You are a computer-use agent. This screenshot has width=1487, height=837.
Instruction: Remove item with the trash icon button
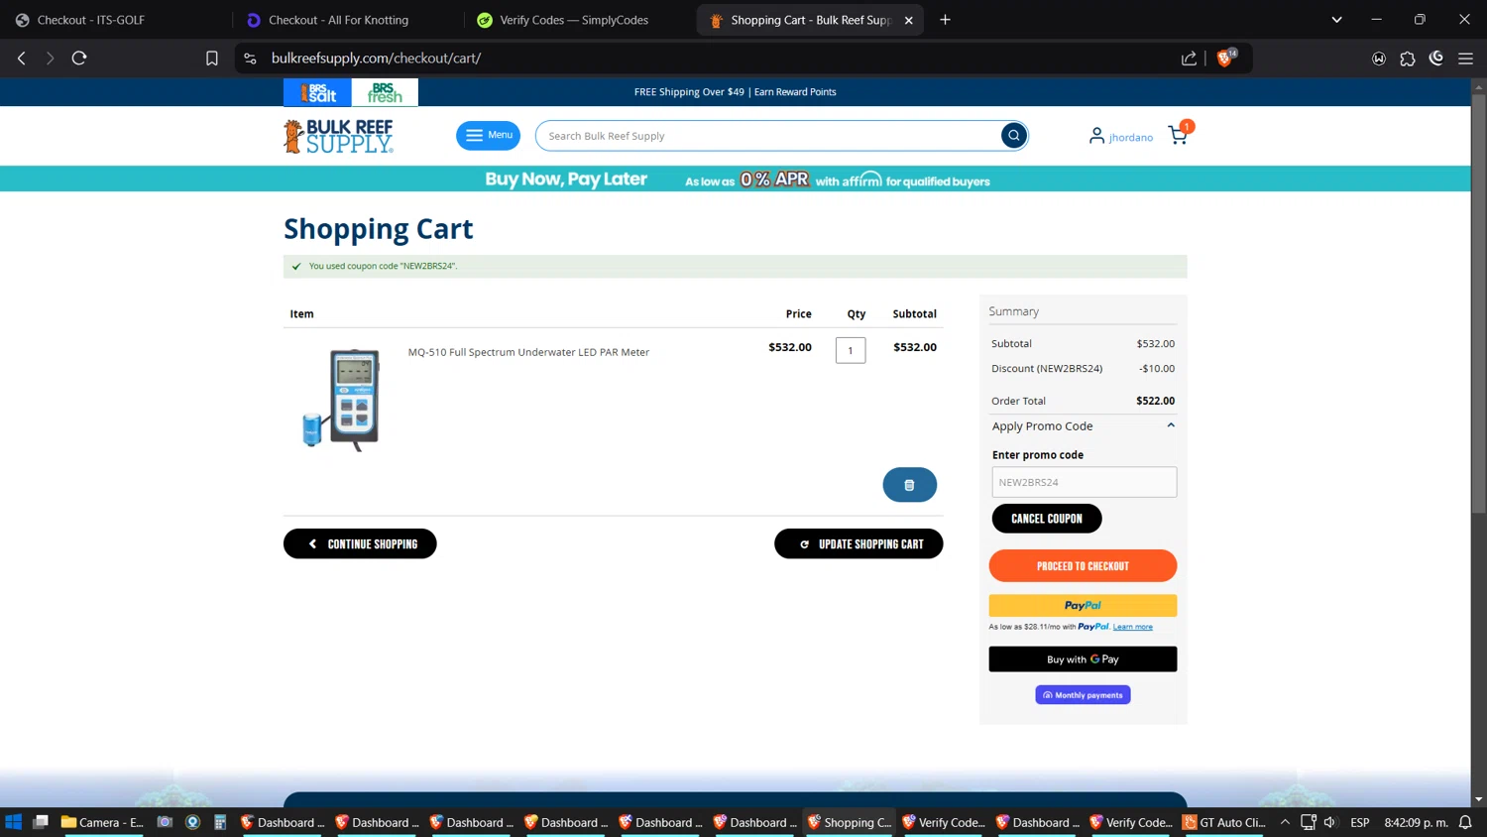pyautogui.click(x=909, y=485)
